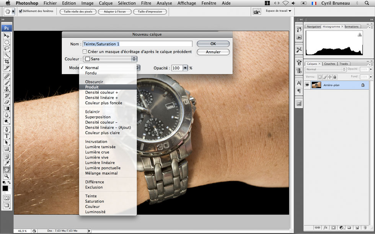Select the Eyedropper tool
The width and height of the screenshot is (375, 234).
coord(7,164)
